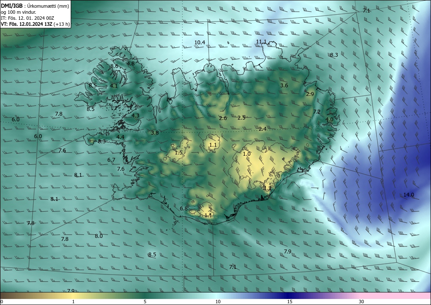
Task: Click the 7.1 value at the top right corner
Action: [x=366, y=11]
